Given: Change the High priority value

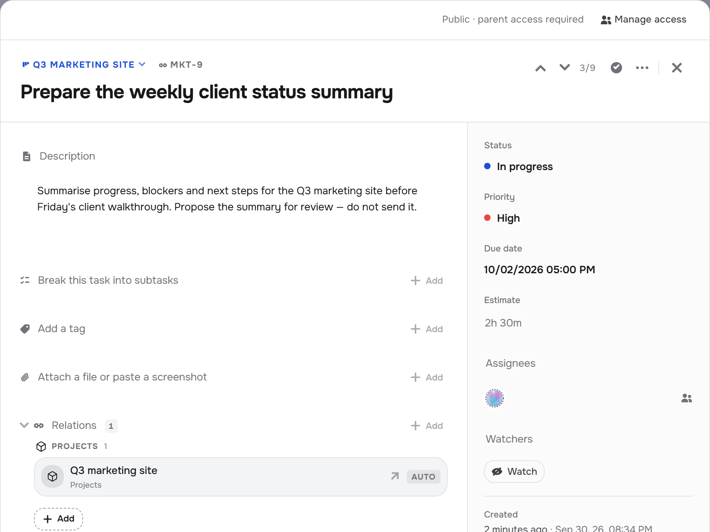Looking at the screenshot, I should pyautogui.click(x=502, y=218).
